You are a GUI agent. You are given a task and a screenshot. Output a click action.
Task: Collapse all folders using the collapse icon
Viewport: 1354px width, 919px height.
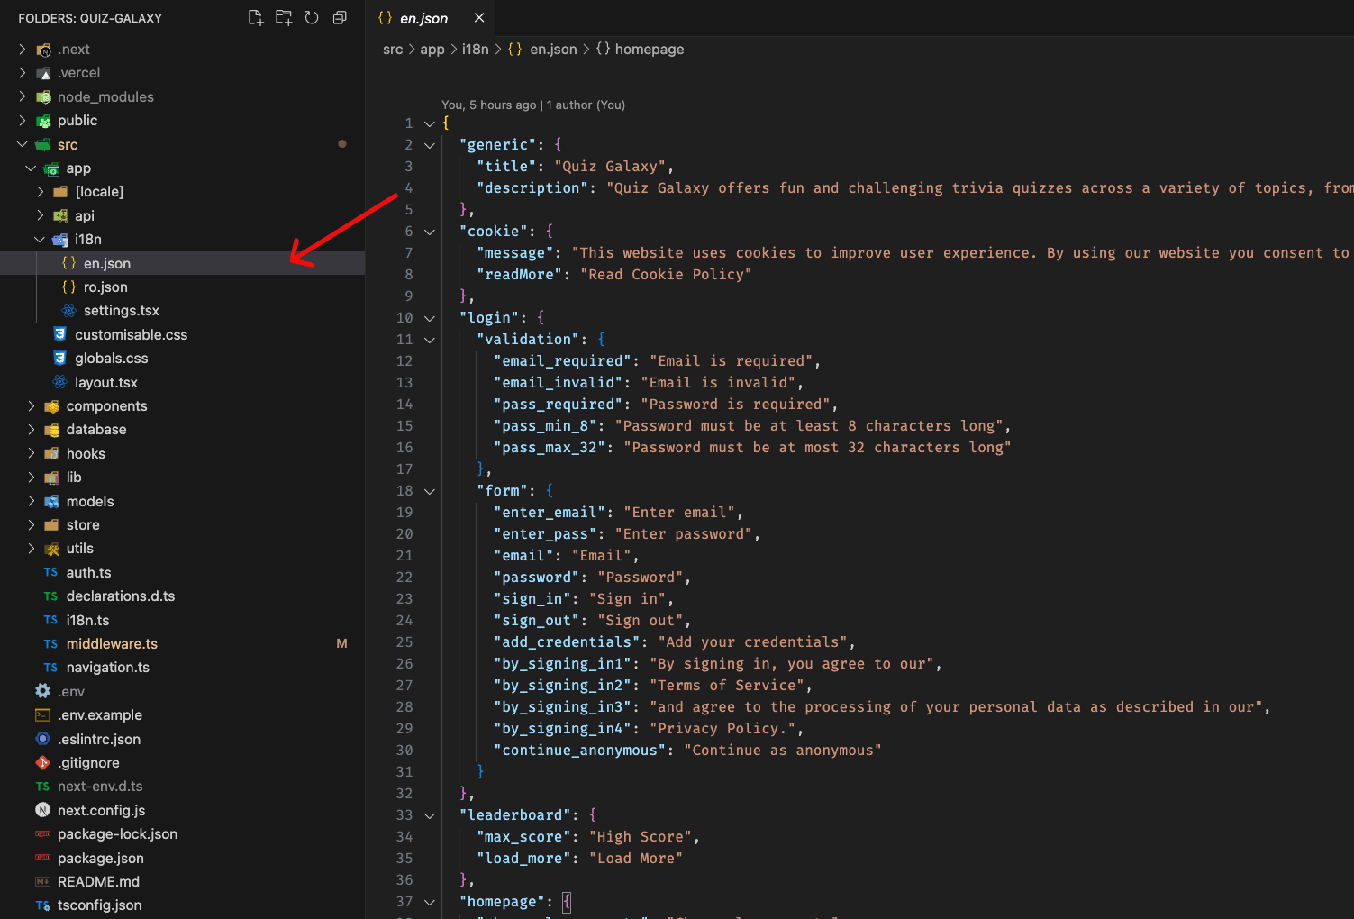pos(340,17)
